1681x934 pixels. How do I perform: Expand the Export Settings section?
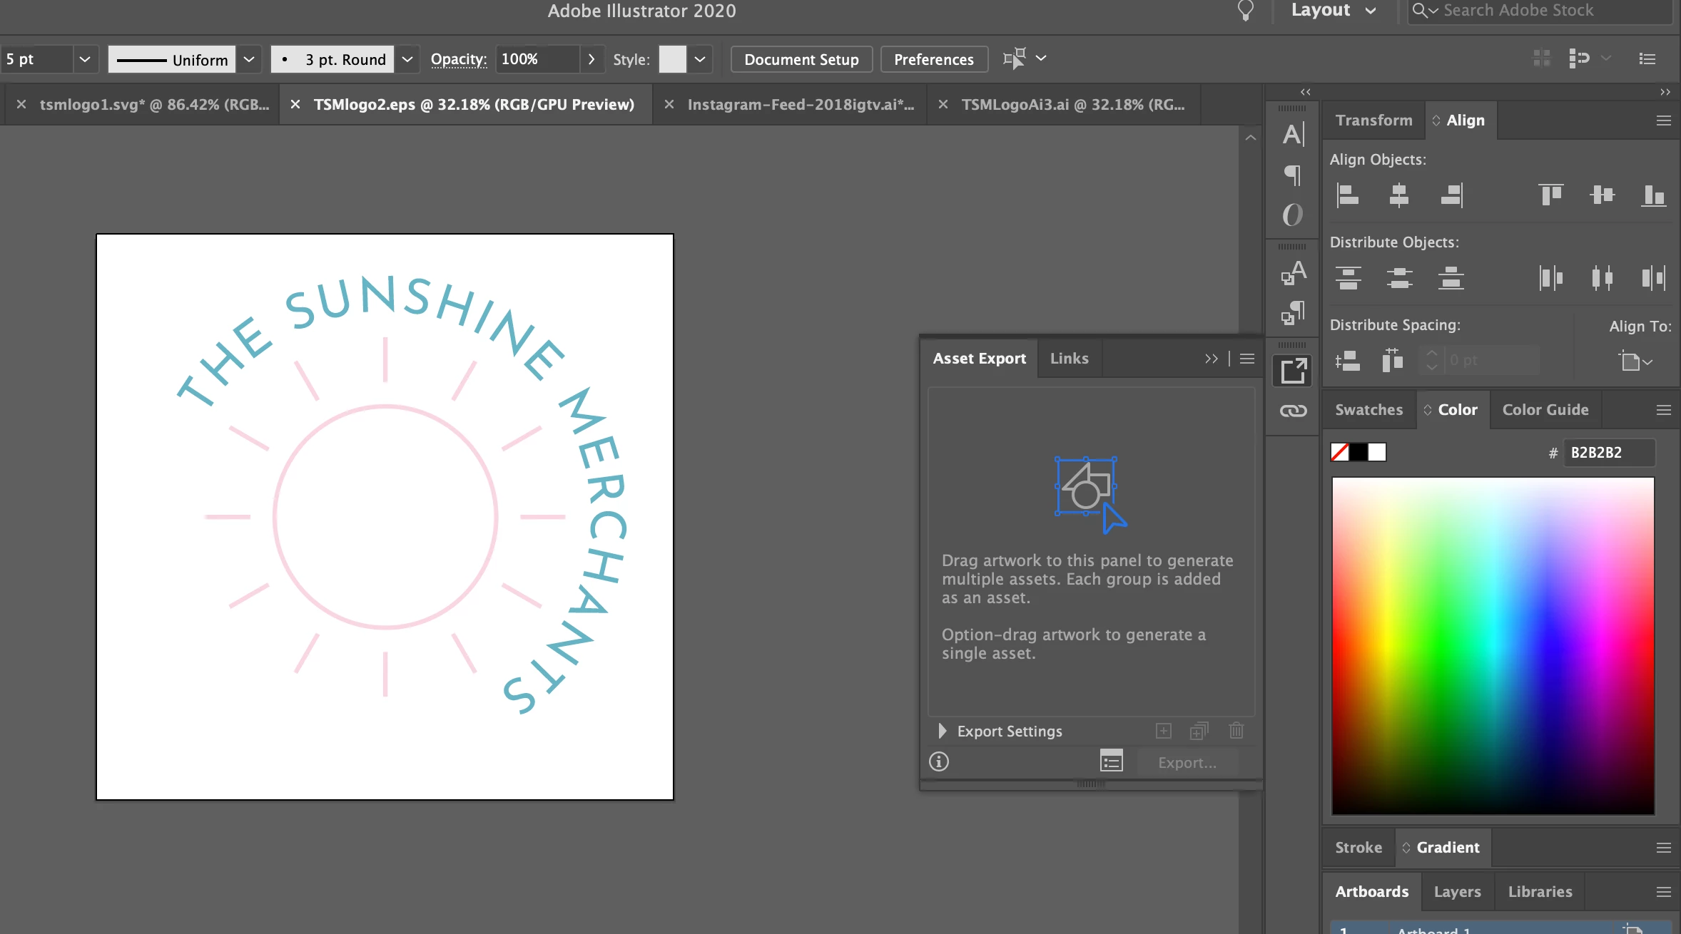[x=943, y=731]
